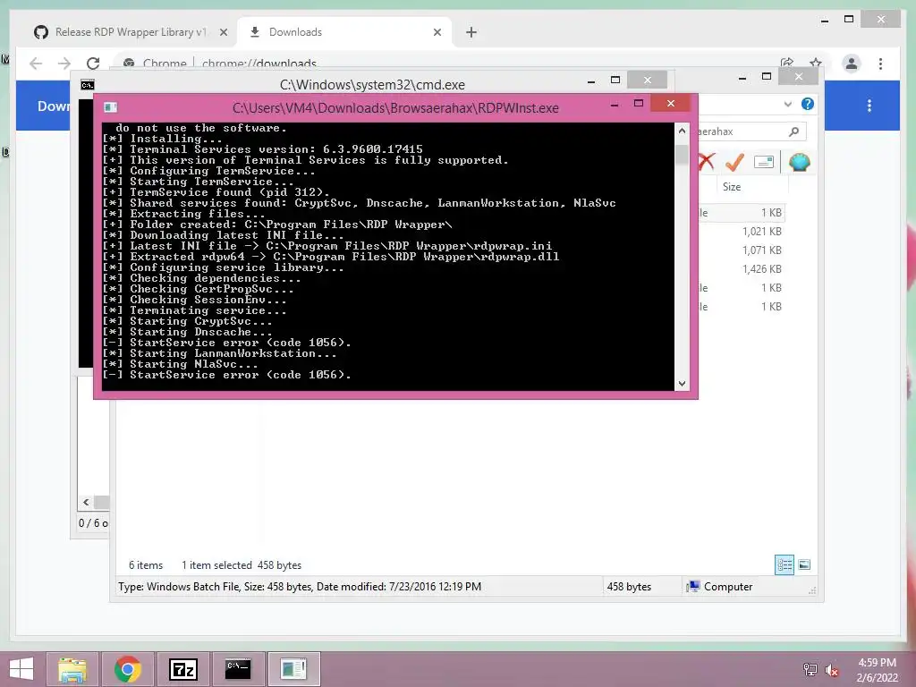
Task: Reload the Chrome page
Action: coord(93,64)
